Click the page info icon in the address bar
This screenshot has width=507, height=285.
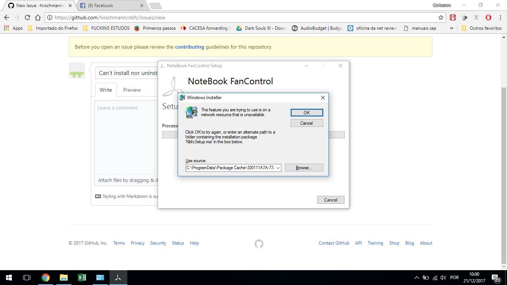coord(50,17)
